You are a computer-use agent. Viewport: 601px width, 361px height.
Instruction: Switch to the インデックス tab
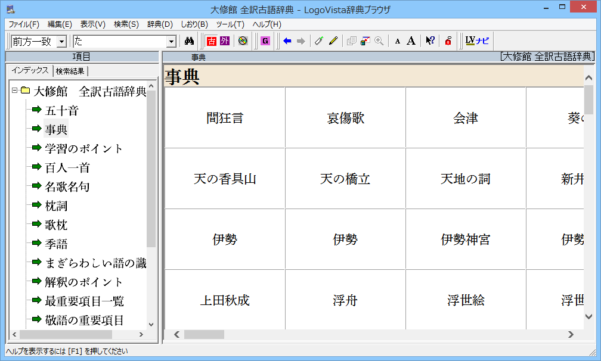click(30, 70)
